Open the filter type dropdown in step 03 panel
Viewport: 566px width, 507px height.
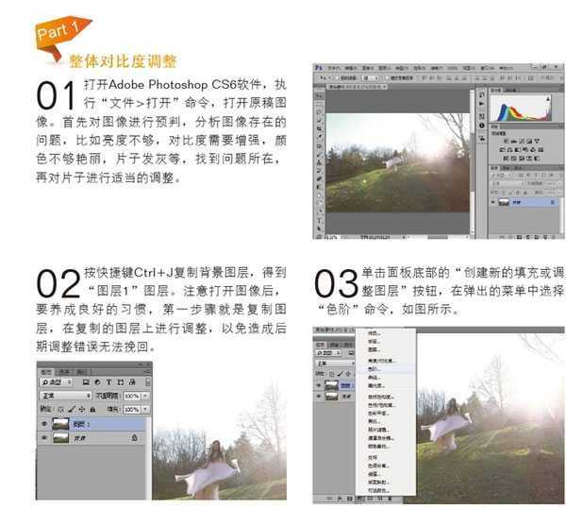(x=328, y=353)
